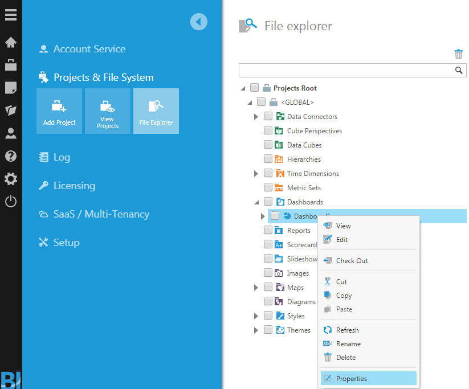Click the View Projects tile
The image size is (469, 389).
coord(108,111)
